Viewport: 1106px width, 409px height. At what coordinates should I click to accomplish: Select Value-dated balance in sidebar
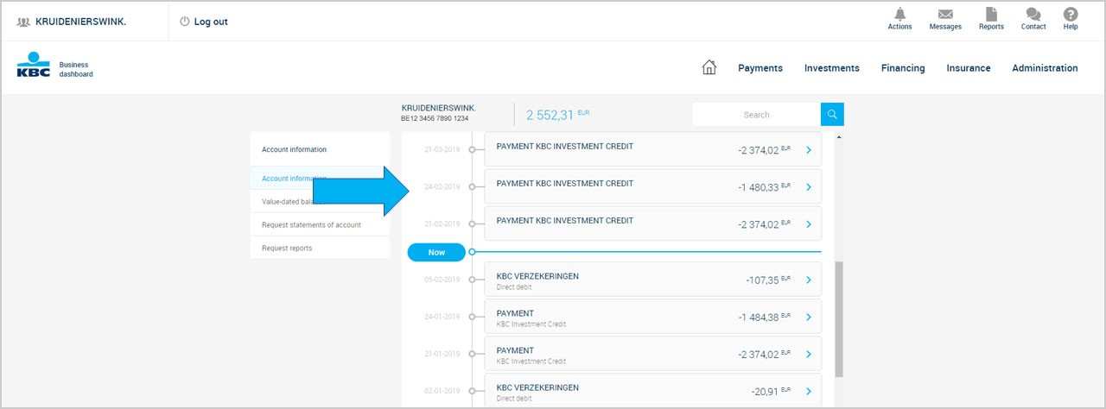320,202
